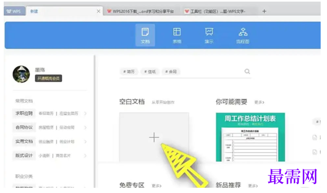Image resolution: width=327 pixels, height=193 pixels.
Task: Click the search magnifier icon
Action: (x=247, y=71)
